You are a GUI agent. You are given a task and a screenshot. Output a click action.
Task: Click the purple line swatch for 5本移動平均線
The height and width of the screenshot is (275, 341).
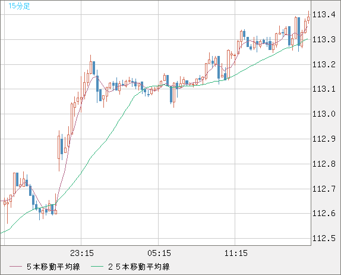click(x=15, y=267)
